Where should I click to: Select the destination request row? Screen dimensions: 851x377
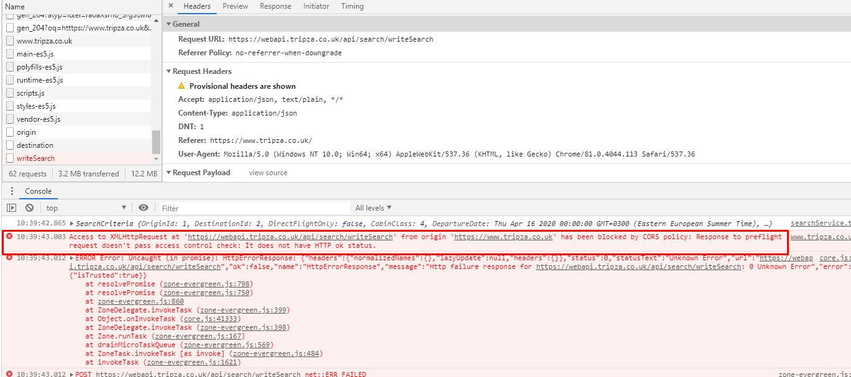(76, 145)
